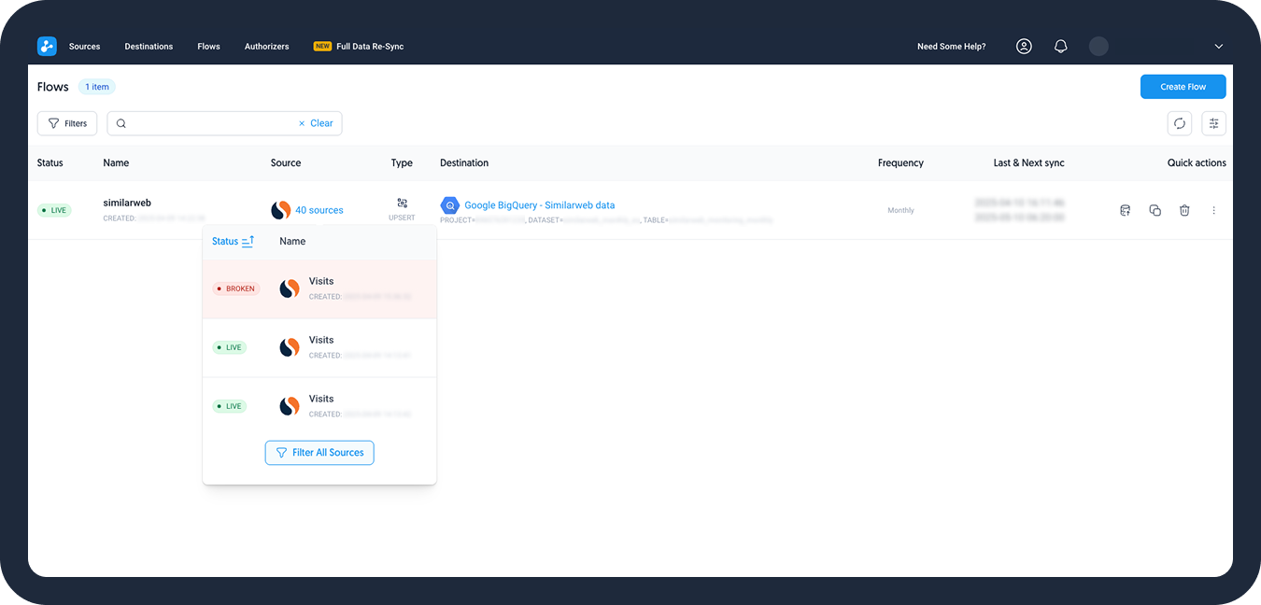Viewport: 1261px width, 605px height.
Task: Click the Create Flow button
Action: 1183,87
